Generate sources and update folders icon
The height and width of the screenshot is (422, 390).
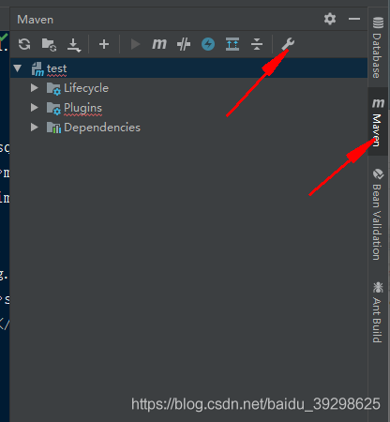click(49, 44)
